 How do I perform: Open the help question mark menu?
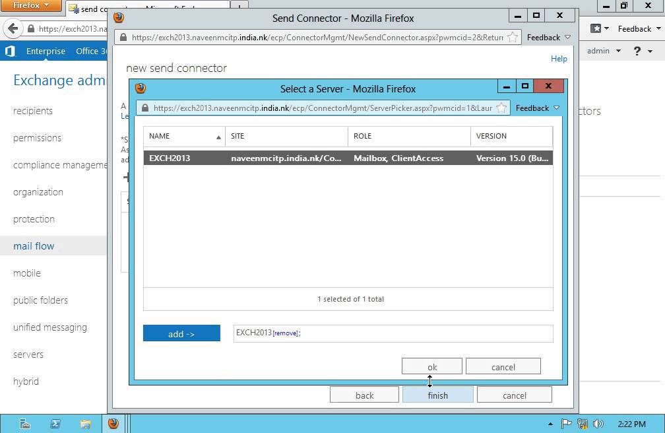click(x=643, y=51)
